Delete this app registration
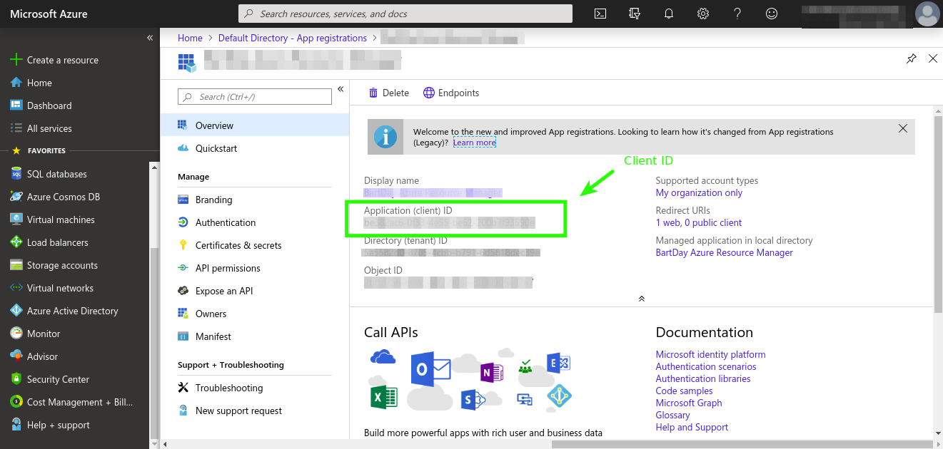The height and width of the screenshot is (449, 943). [389, 93]
